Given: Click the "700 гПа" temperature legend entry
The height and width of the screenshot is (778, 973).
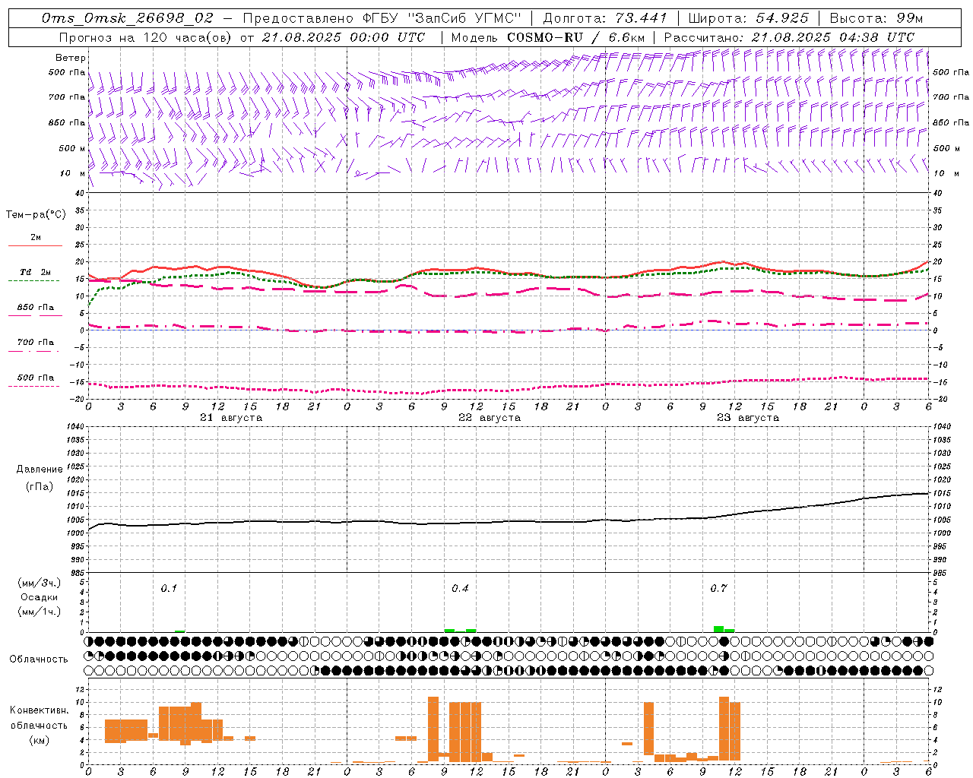Looking at the screenshot, I should 36,342.
